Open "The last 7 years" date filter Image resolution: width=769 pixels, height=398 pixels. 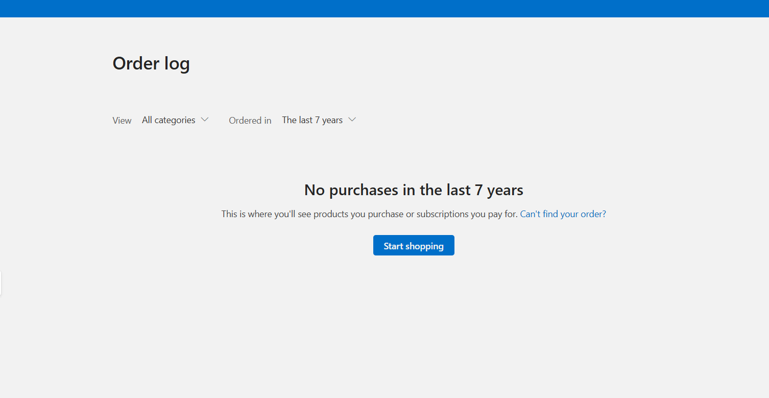click(312, 120)
